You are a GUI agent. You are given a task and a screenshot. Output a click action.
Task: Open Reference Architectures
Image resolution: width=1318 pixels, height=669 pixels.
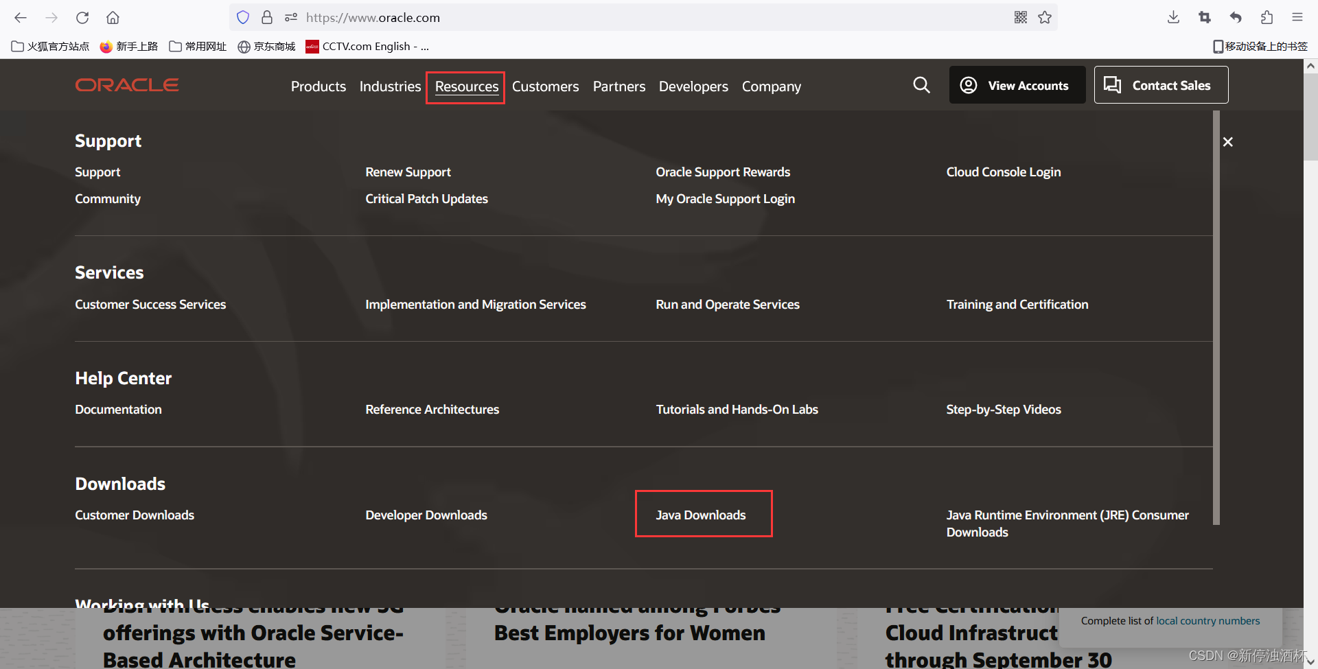[432, 410]
